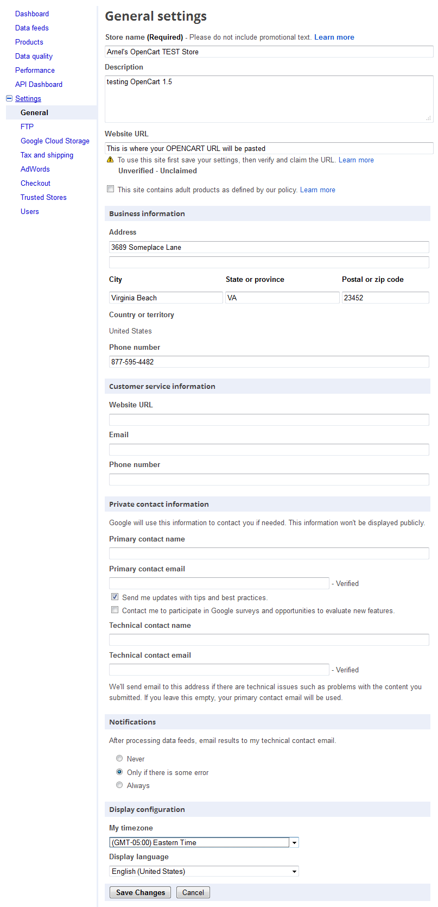Screen dimensions: 438x907
Task: Click the yellow warning triangle icon
Action: click(x=110, y=160)
